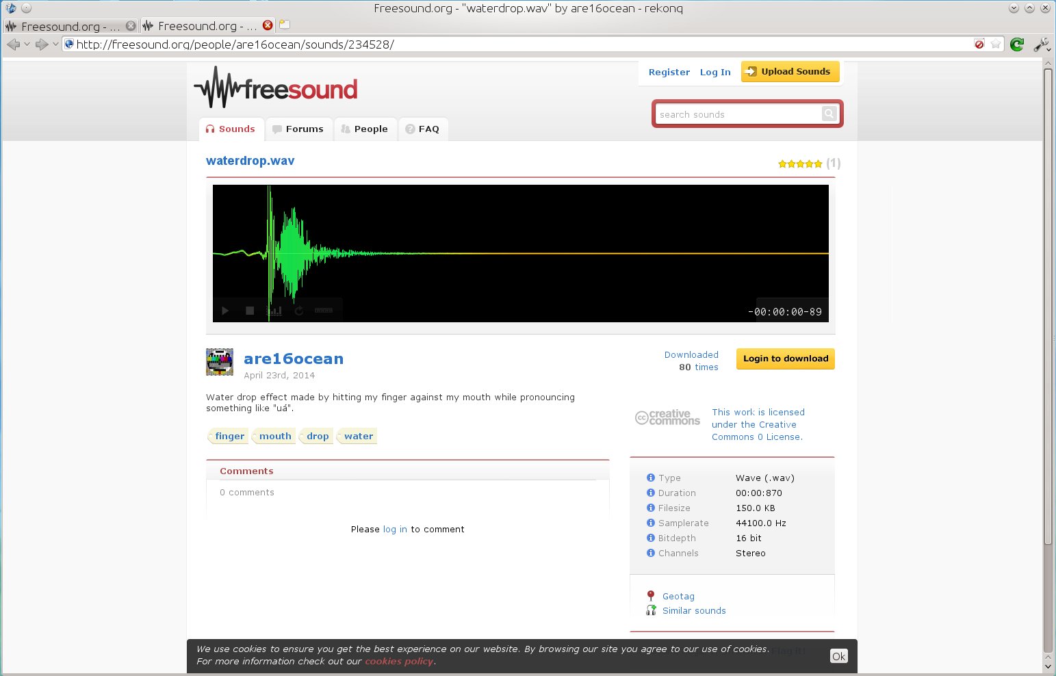This screenshot has height=676, width=1056.
Task: Open the Sounds navigation tab
Action: coord(230,129)
